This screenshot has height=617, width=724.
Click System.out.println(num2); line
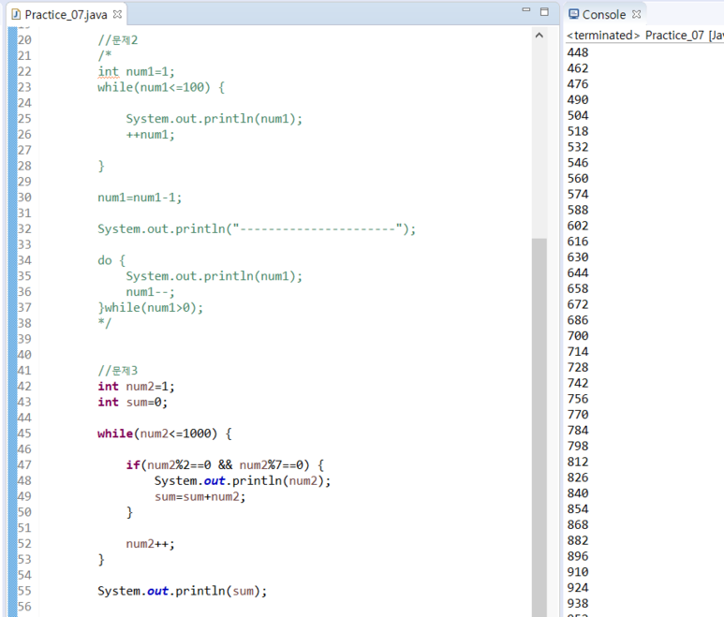pos(243,481)
